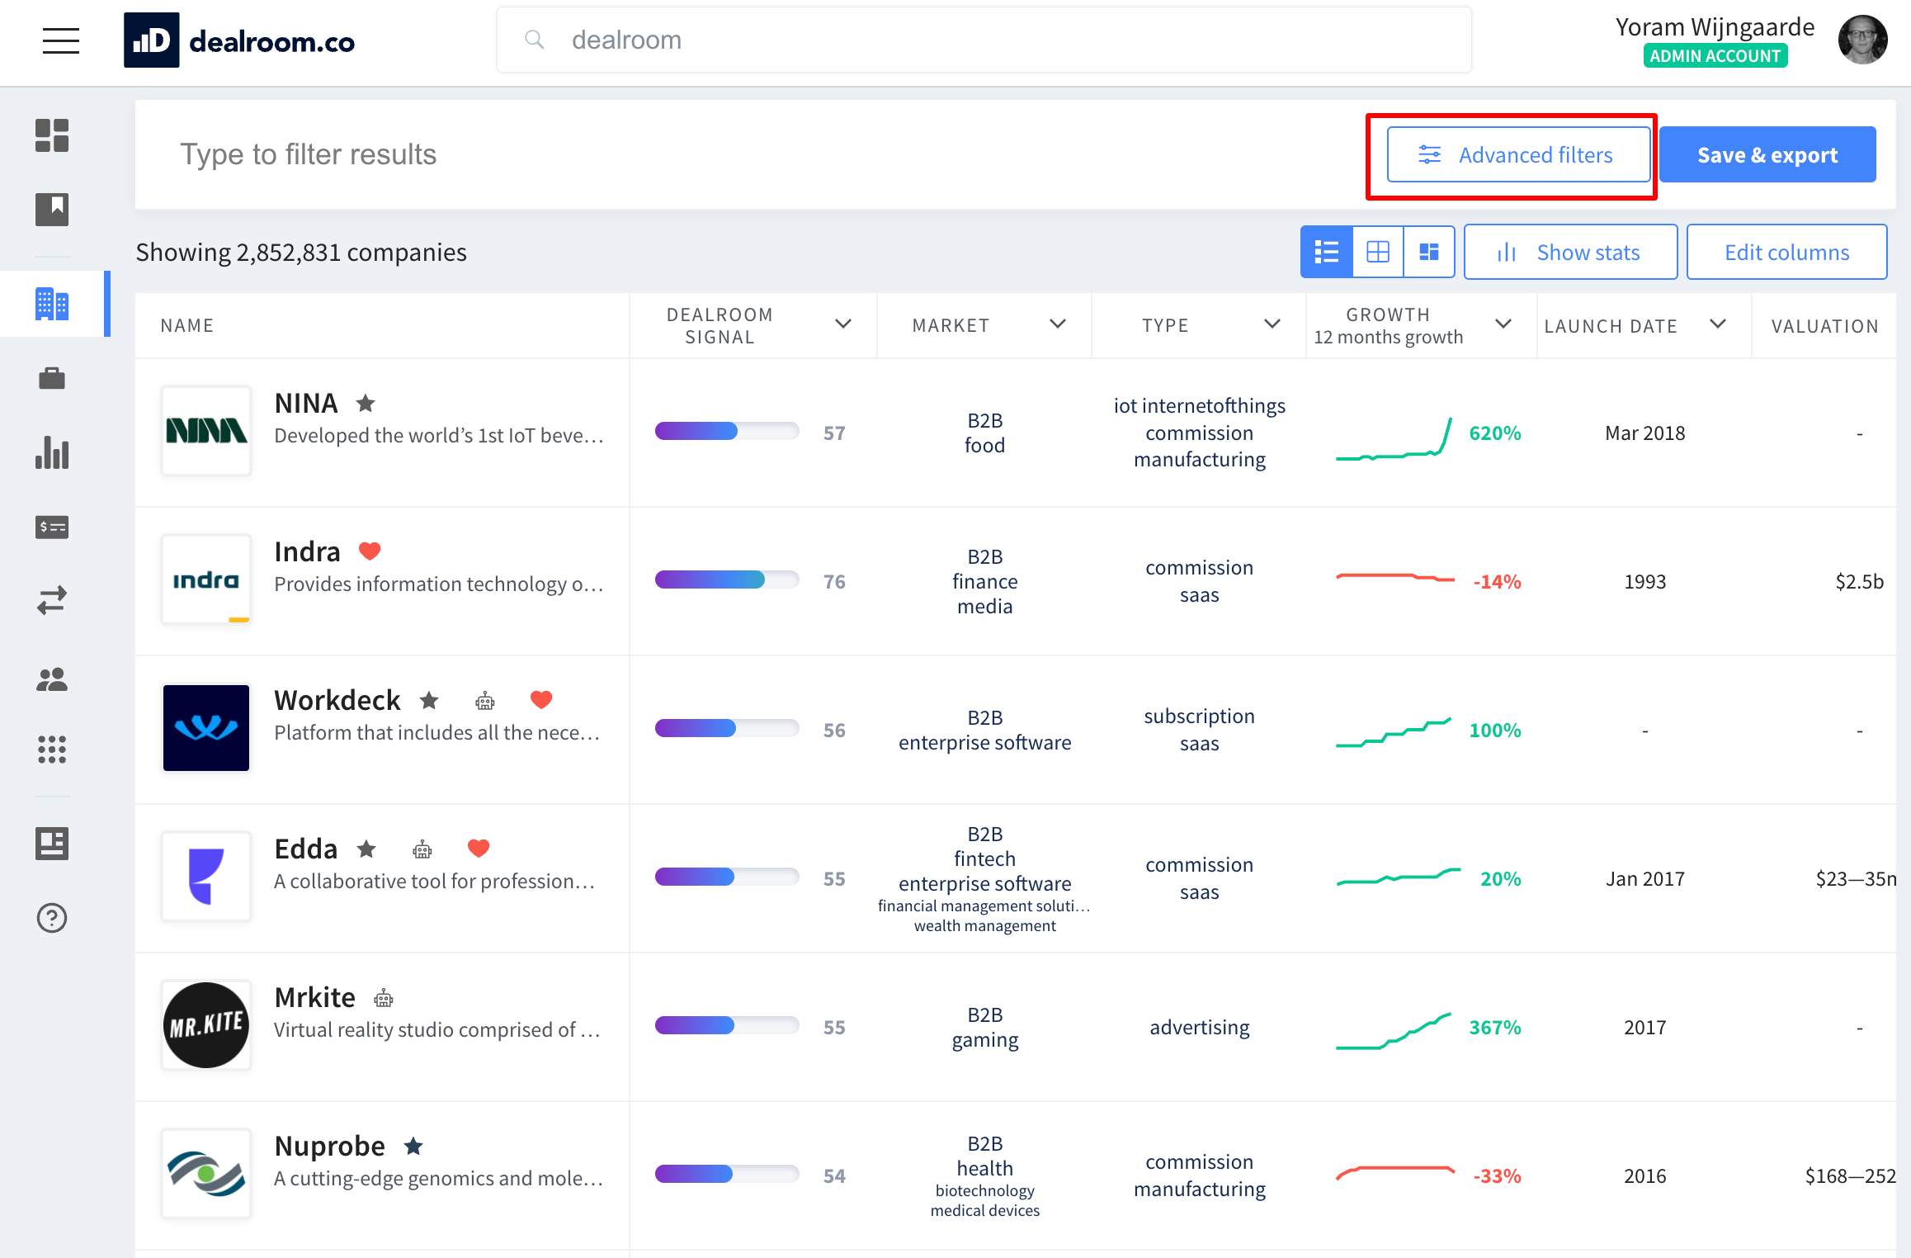
Task: Expand the Market column dropdown
Action: pyautogui.click(x=1057, y=324)
